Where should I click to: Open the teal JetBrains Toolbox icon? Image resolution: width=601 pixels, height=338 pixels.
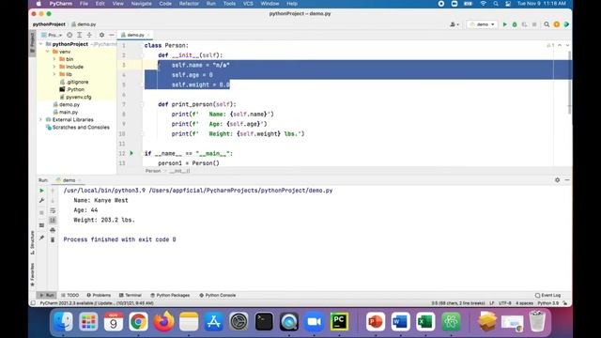(x=566, y=24)
